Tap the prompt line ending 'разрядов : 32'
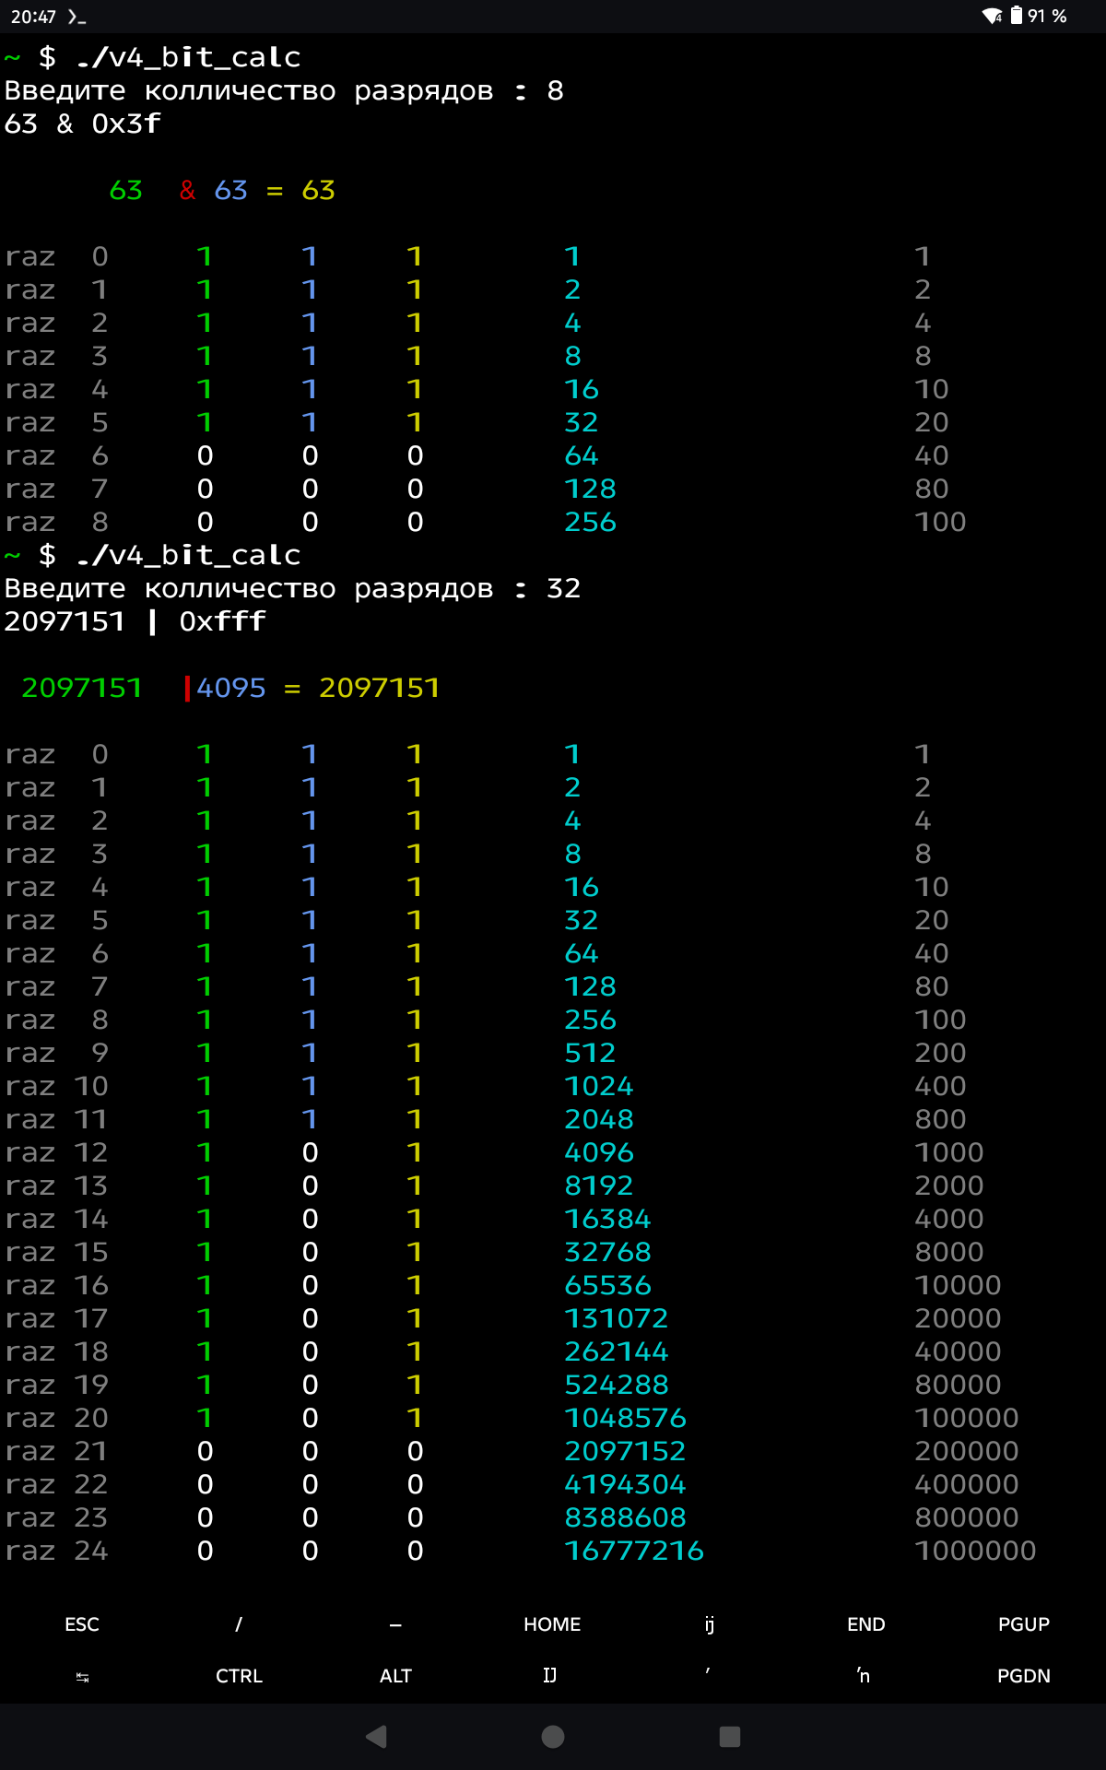Screen dimensions: 1106x1770 coord(292,588)
